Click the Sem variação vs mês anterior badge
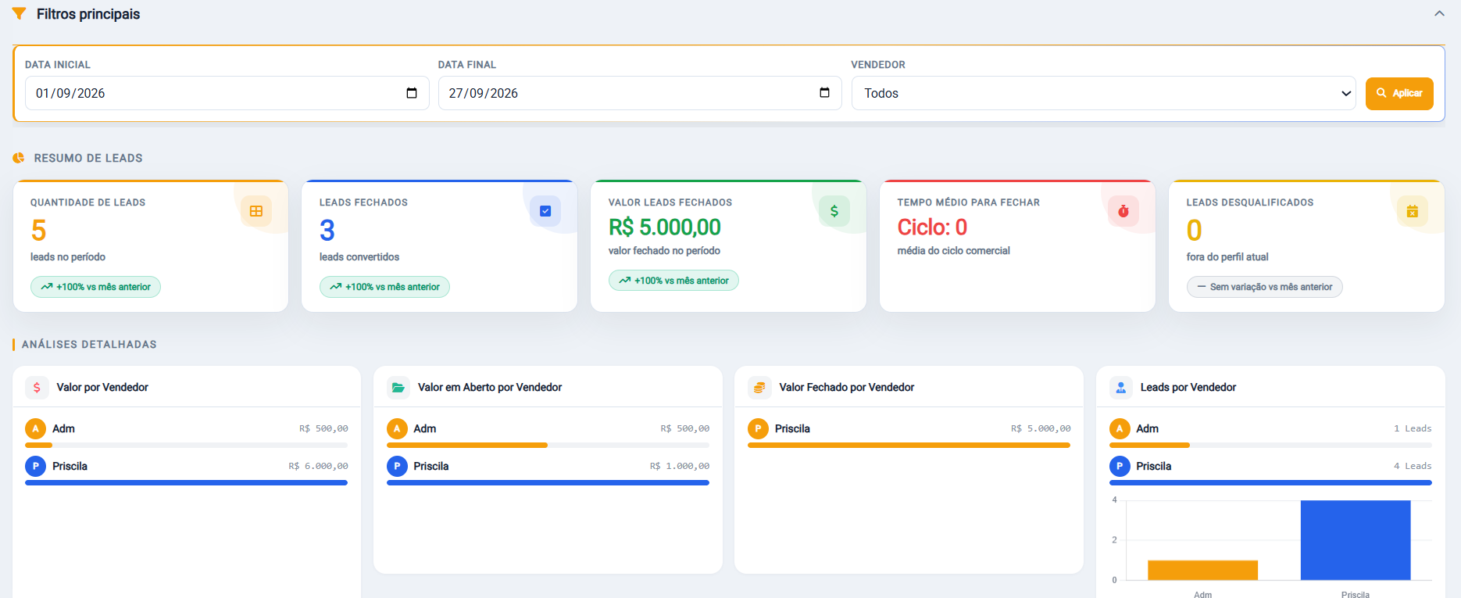This screenshot has height=598, width=1461. click(x=1264, y=287)
